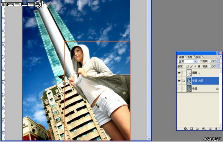Add a layer style from panel bottom
The image size is (223, 142).
[x=185, y=129]
